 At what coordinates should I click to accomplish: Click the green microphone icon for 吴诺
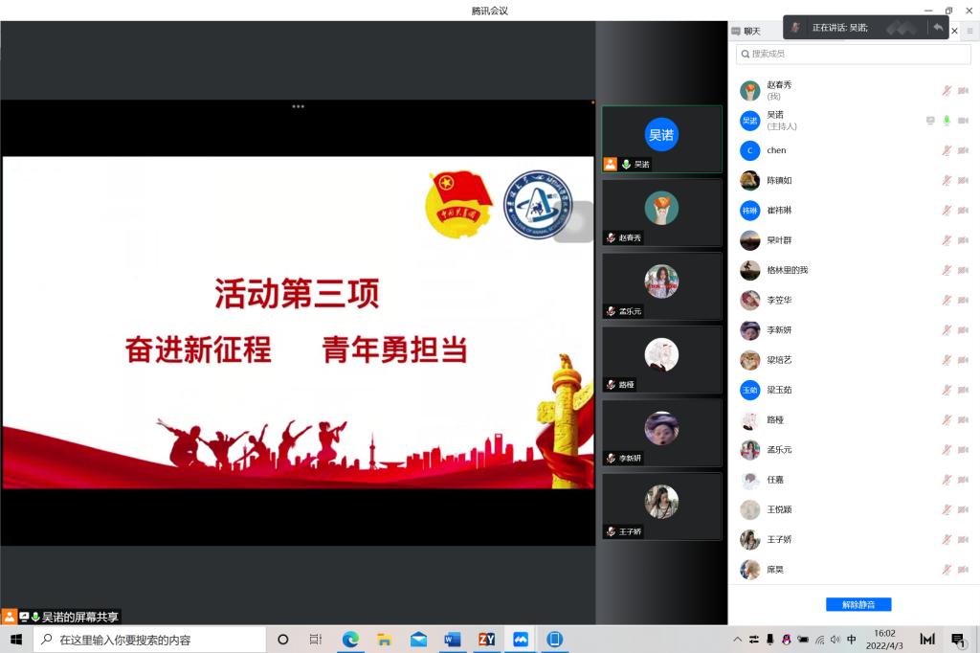pyautogui.click(x=947, y=121)
